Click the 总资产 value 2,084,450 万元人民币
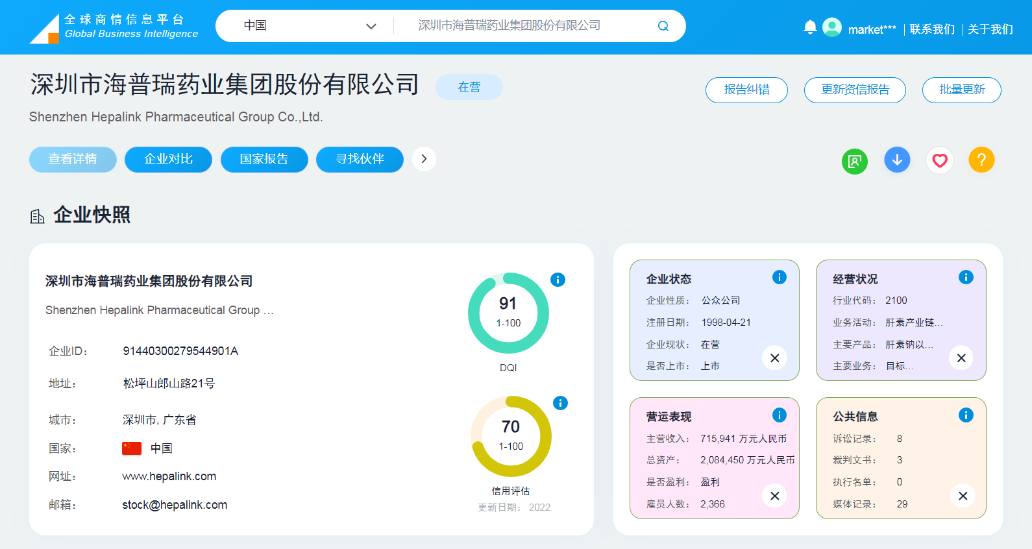The width and height of the screenshot is (1032, 549). point(748,460)
